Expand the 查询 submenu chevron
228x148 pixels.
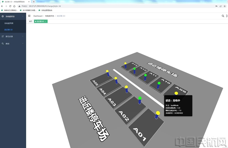[x=23, y=43]
